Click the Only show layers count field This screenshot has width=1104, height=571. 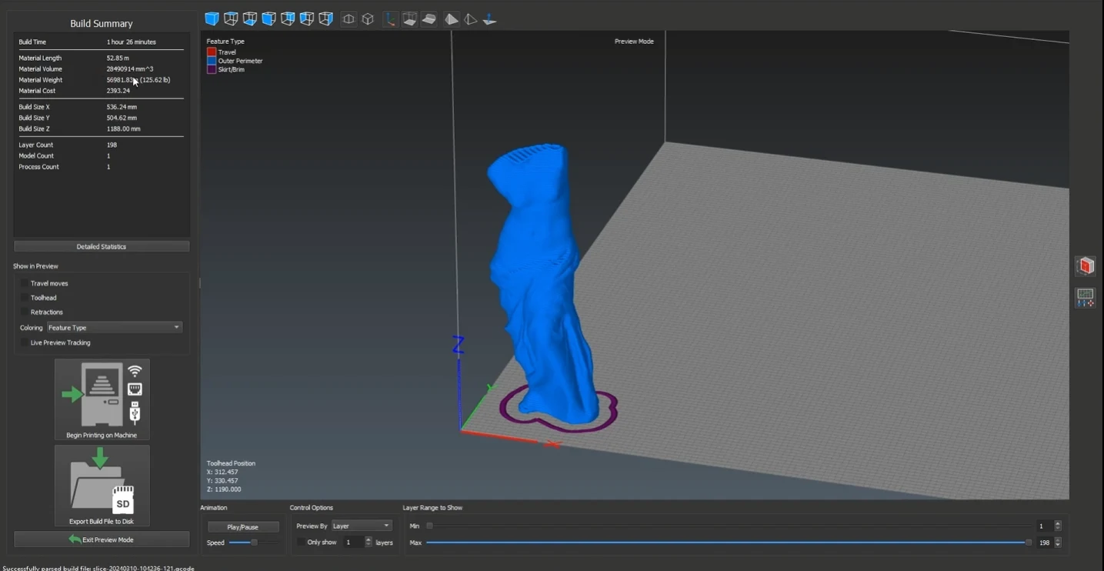352,543
